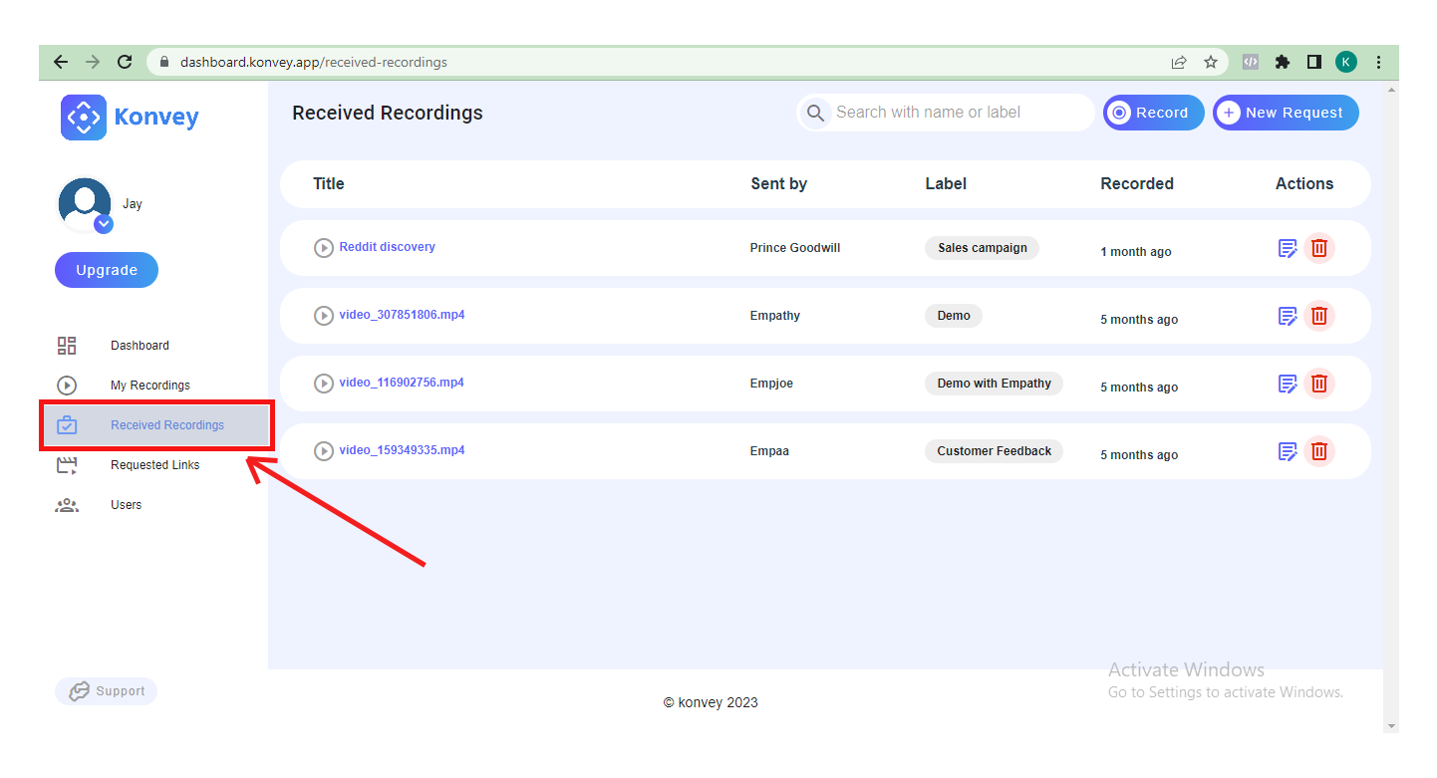Screen dimensions: 1437x778
Task: Click the search with name or label field
Action: click(957, 113)
